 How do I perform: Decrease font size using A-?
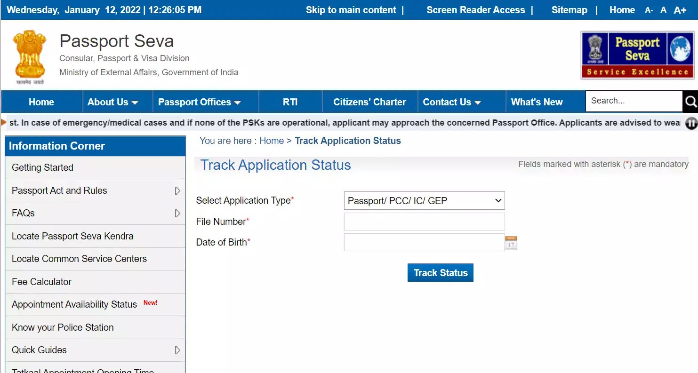pyautogui.click(x=649, y=9)
